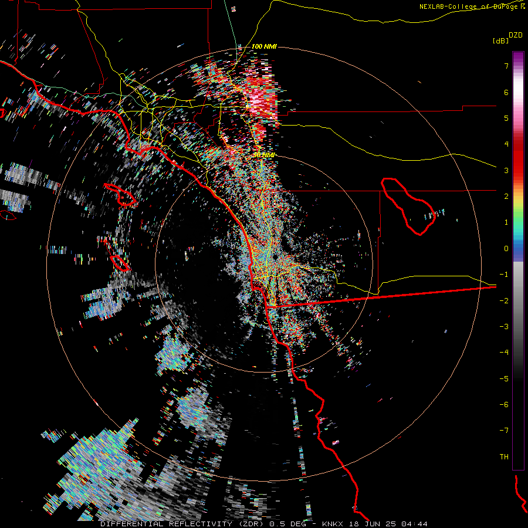Click the DZD product label above the scale

click(x=516, y=35)
